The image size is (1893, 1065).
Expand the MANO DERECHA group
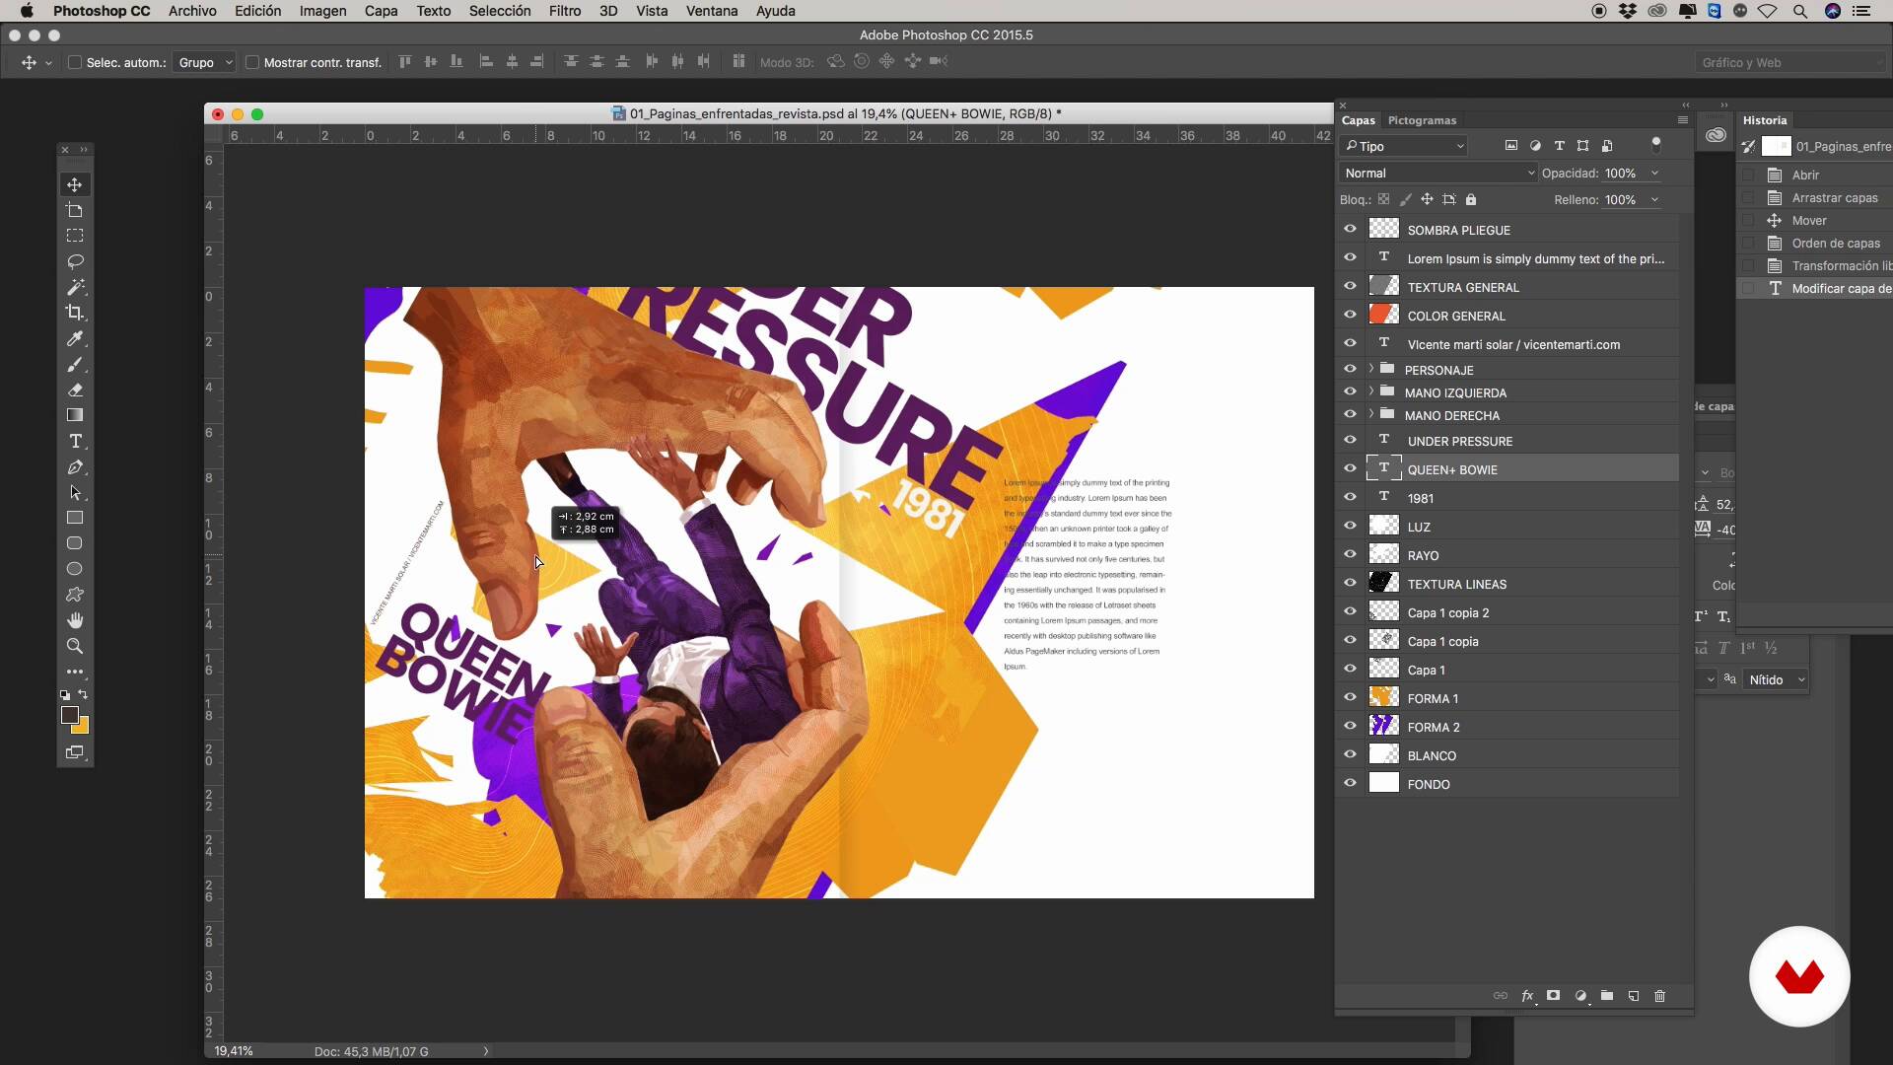pyautogui.click(x=1370, y=414)
